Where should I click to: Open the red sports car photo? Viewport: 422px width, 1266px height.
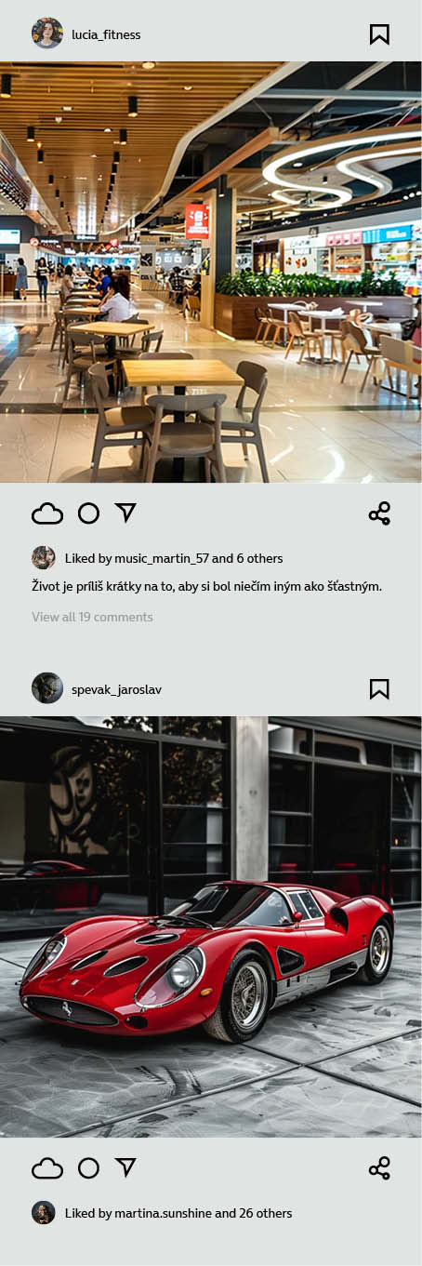click(x=211, y=926)
